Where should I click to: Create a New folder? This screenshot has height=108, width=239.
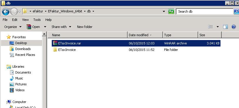tap(85, 27)
